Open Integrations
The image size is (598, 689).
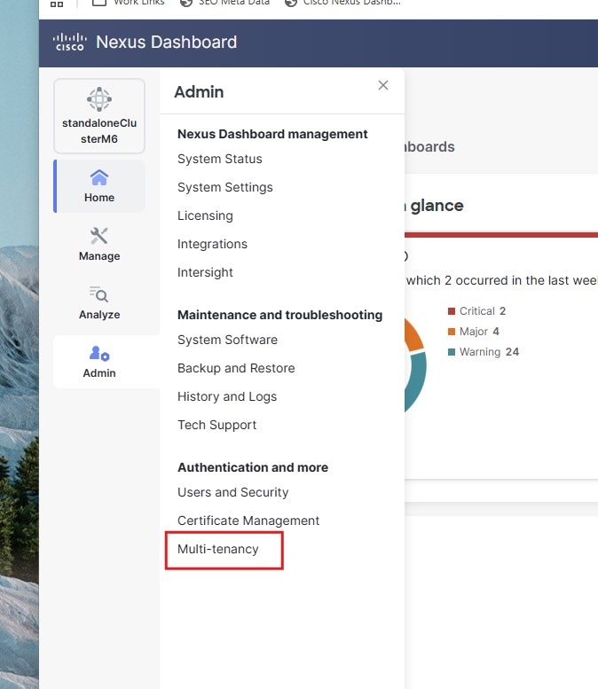pyautogui.click(x=212, y=245)
